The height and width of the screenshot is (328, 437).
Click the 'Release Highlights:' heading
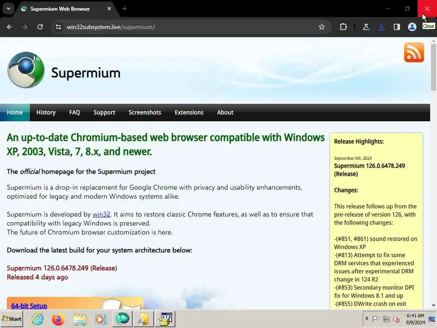tap(359, 141)
